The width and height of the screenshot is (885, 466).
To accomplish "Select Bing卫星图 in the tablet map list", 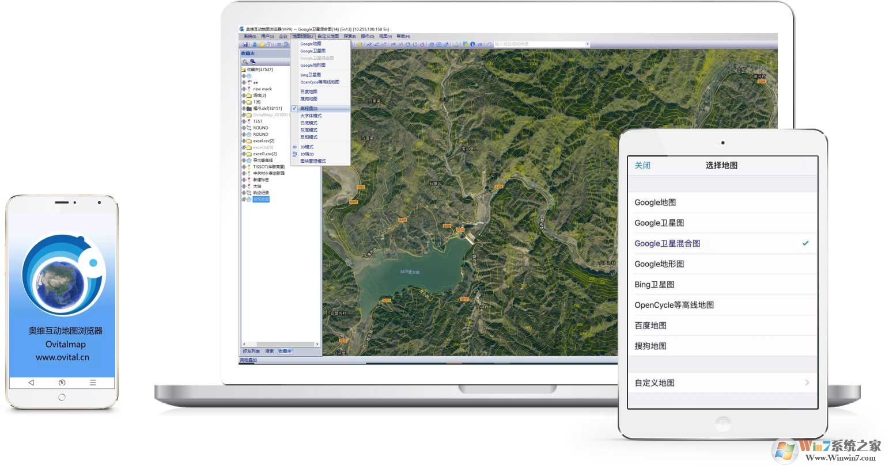I will tap(655, 284).
